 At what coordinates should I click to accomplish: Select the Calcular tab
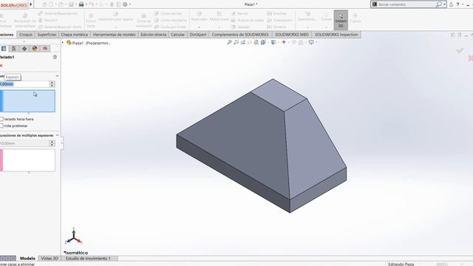[x=177, y=35]
